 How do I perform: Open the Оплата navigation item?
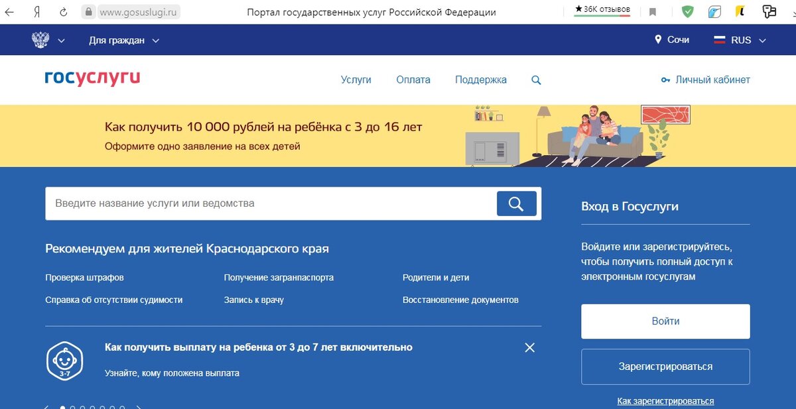coord(413,79)
